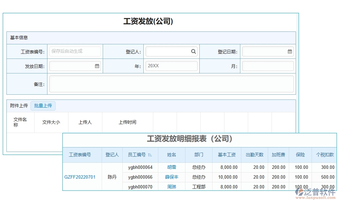This screenshot has height=203, width=339.
Task: Click the 工资发放明细报表（公司）title bar
Action: click(190, 139)
